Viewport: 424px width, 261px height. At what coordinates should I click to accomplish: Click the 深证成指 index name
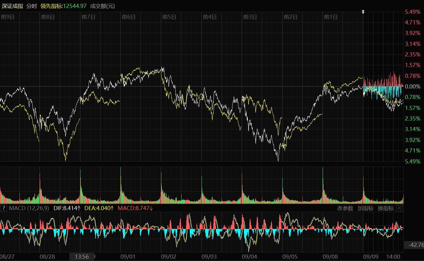pyautogui.click(x=12, y=6)
